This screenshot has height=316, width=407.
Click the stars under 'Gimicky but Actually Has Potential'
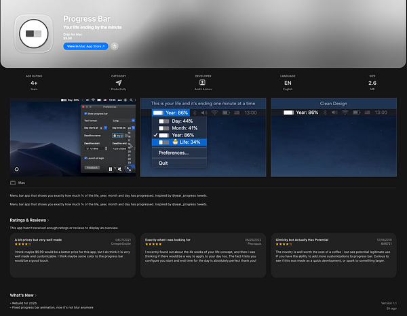284,244
